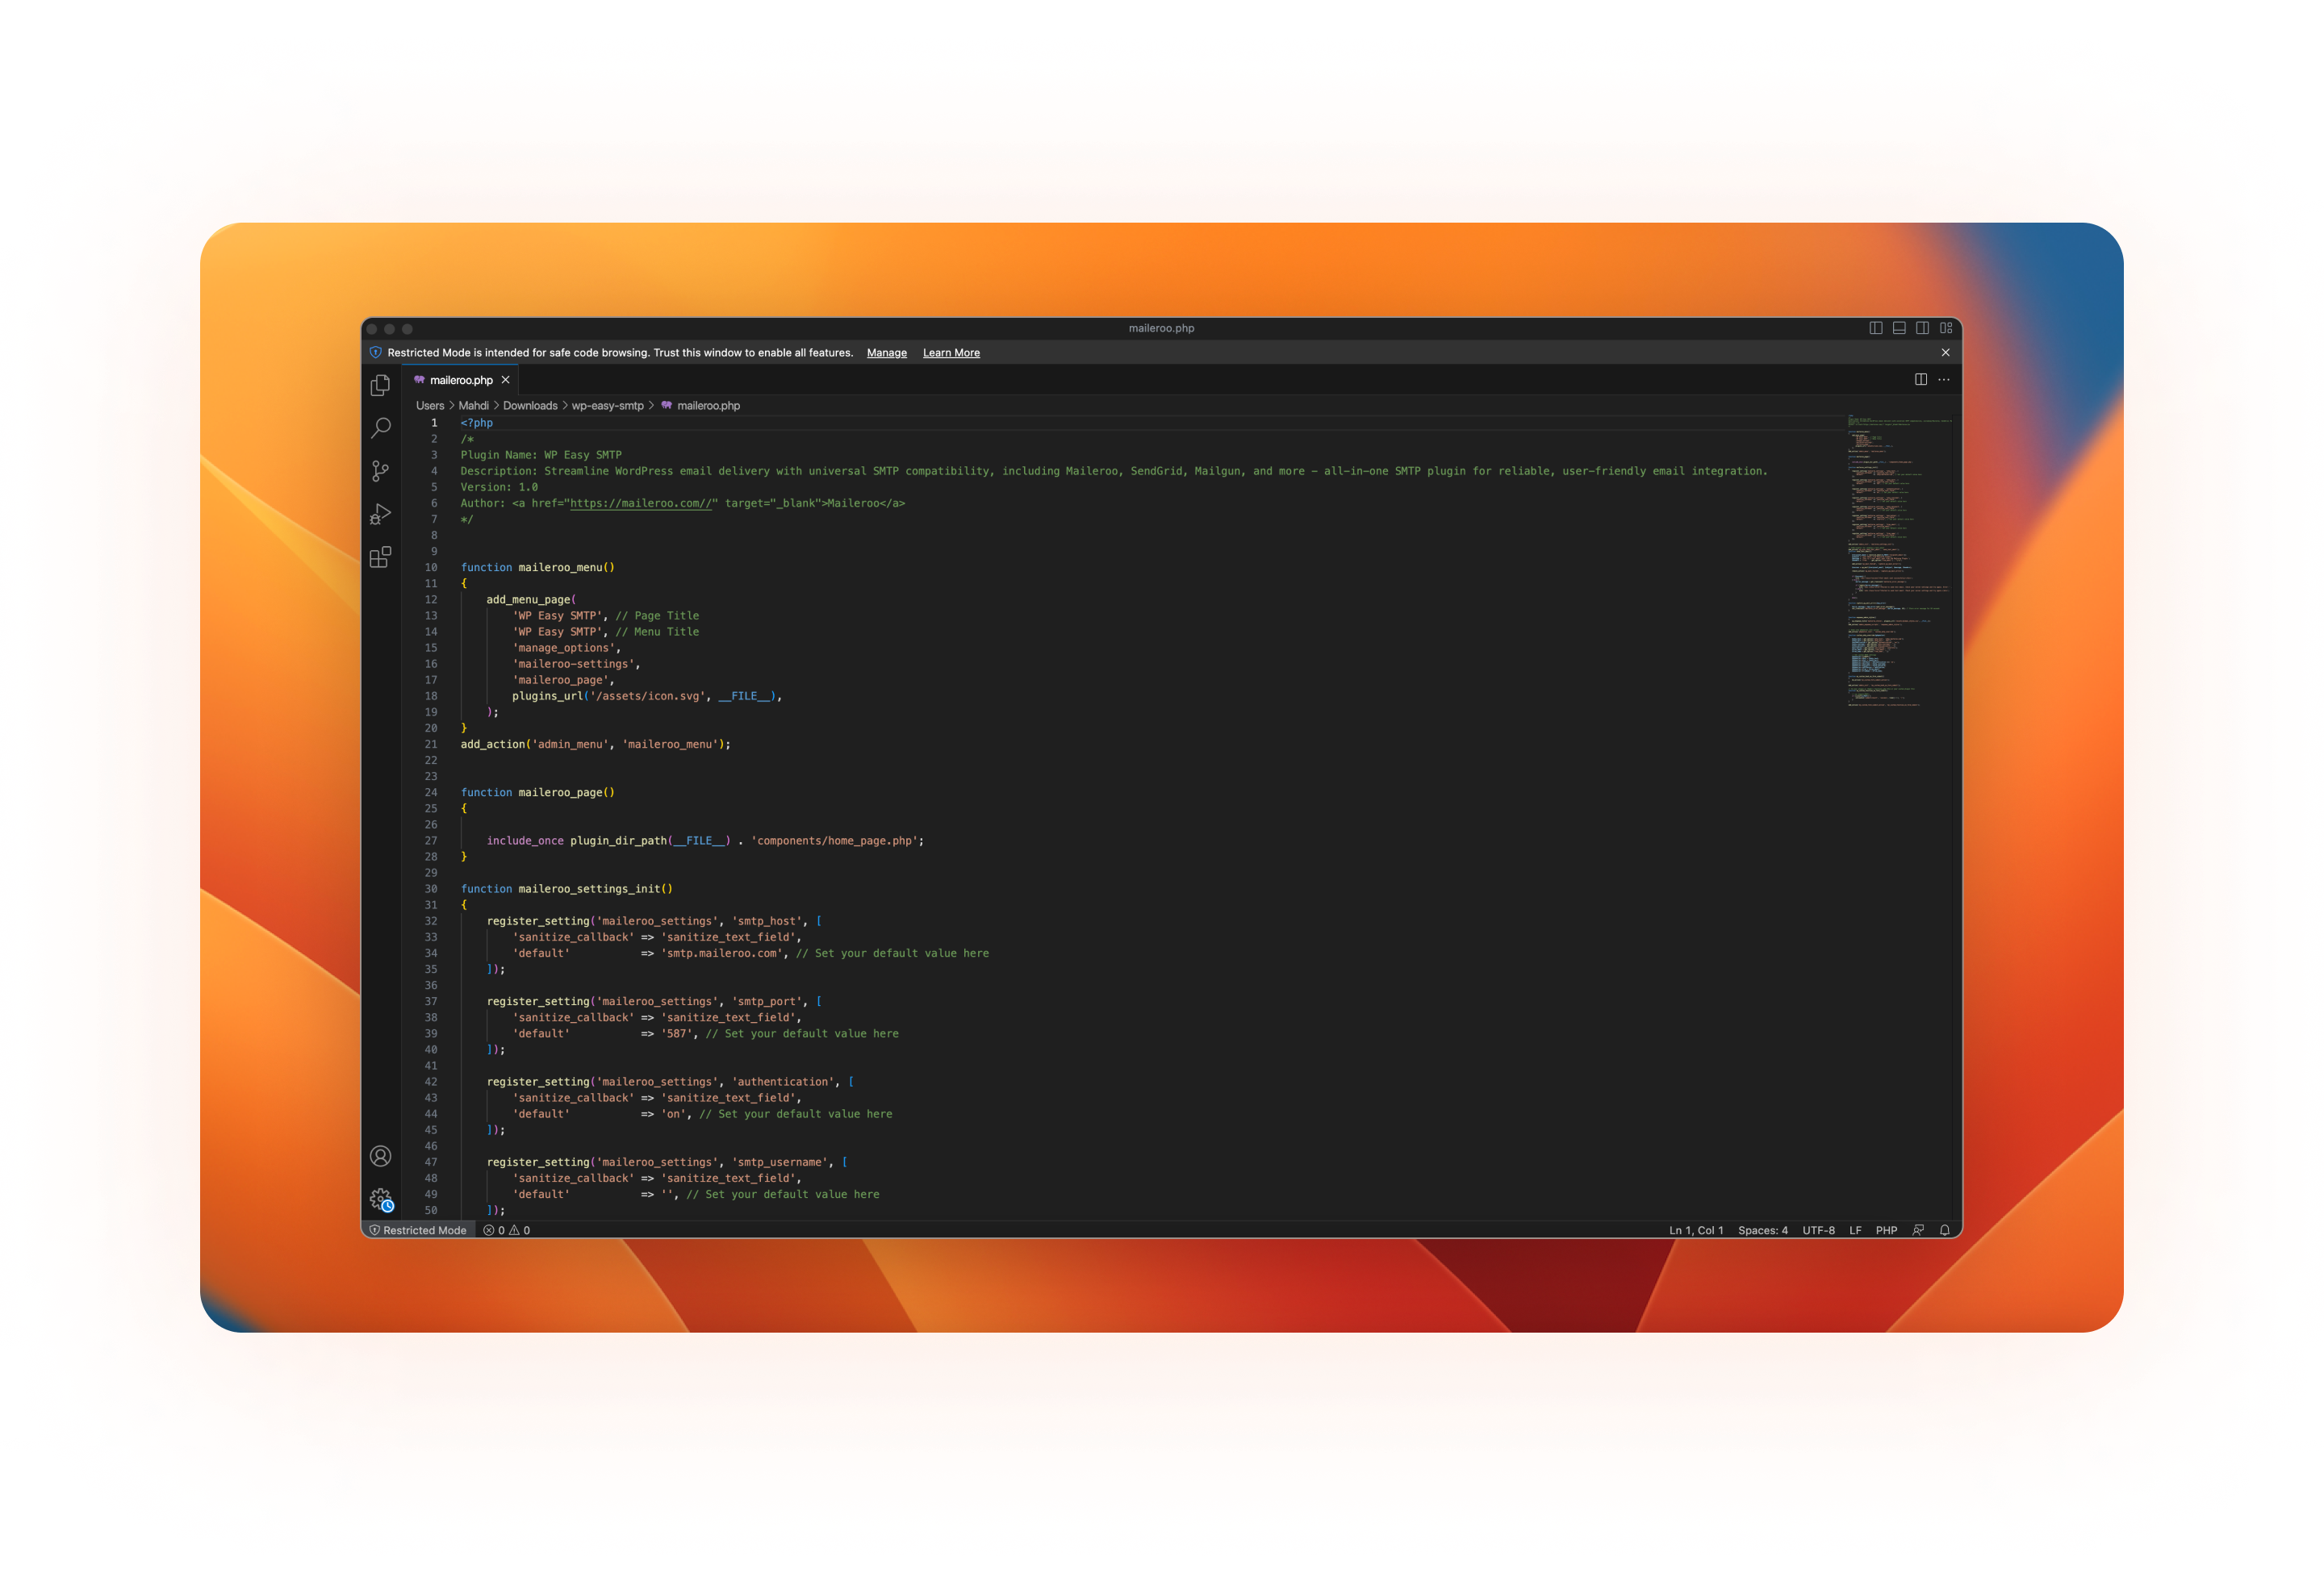Click the '587' default port string
This screenshot has width=2324, height=1594.
coord(676,1034)
